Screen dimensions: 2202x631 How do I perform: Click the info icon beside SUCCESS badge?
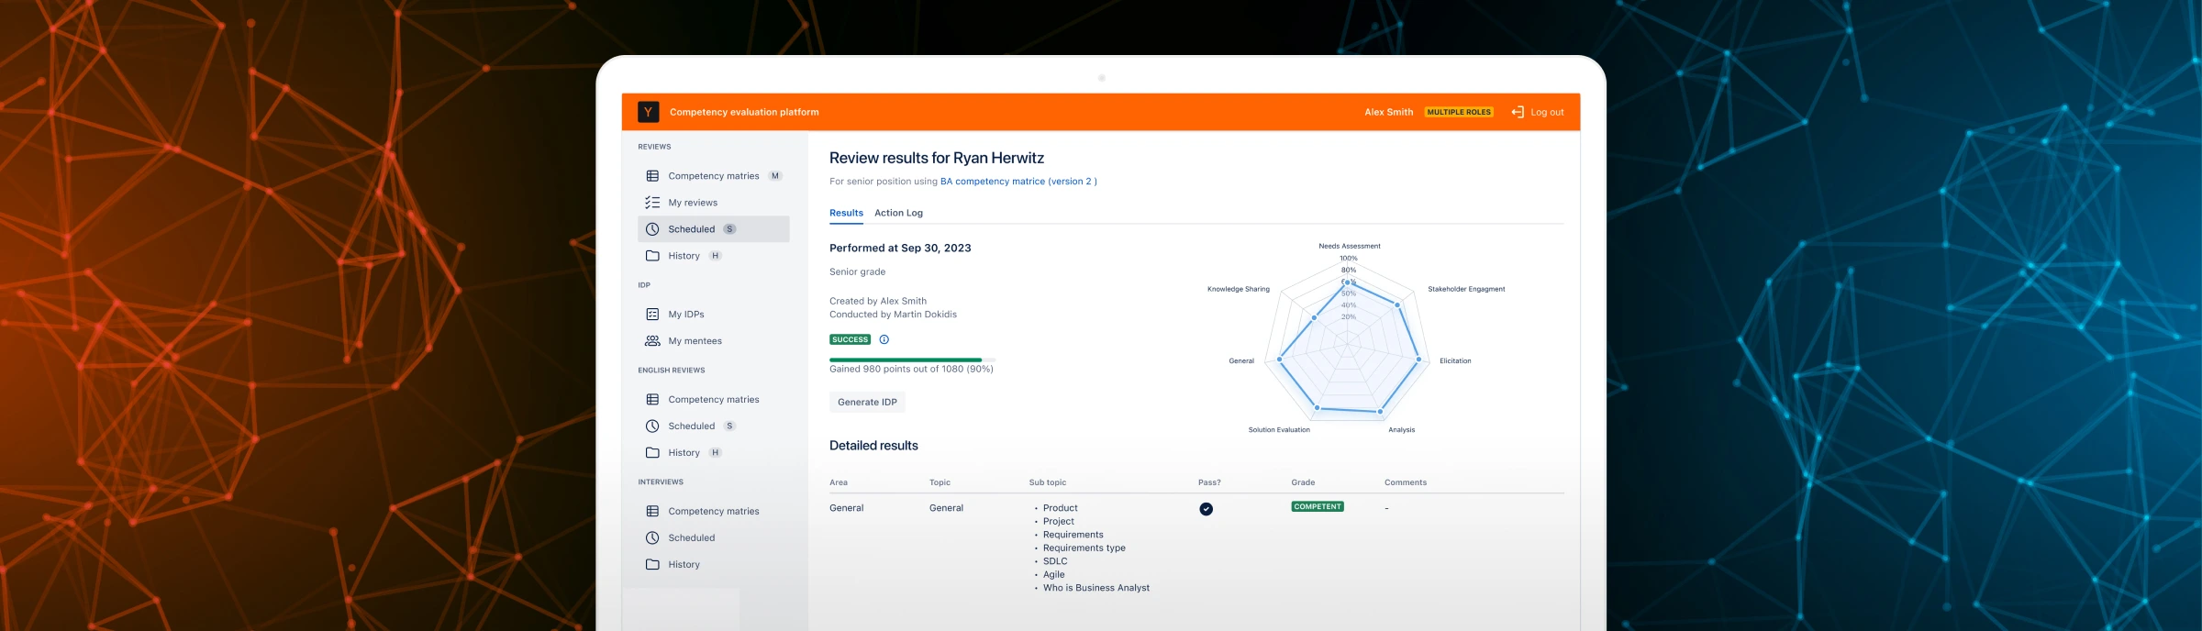pos(884,339)
